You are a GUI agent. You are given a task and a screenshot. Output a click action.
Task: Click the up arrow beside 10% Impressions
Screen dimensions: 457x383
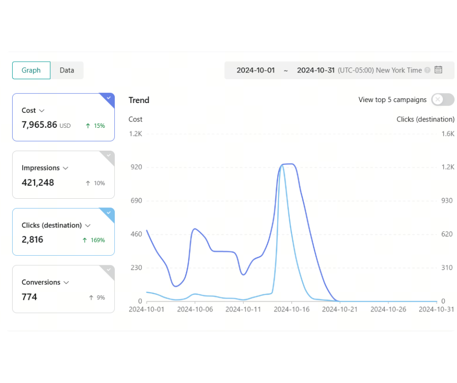click(x=88, y=183)
